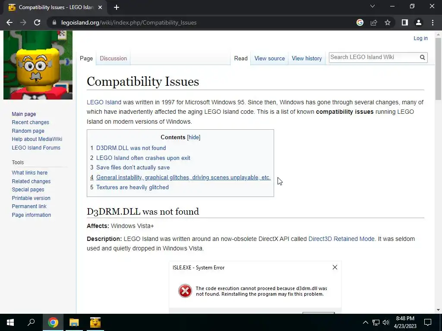Open the Chrome profile icon
Image resolution: width=442 pixels, height=331 pixels.
pyautogui.click(x=419, y=22)
